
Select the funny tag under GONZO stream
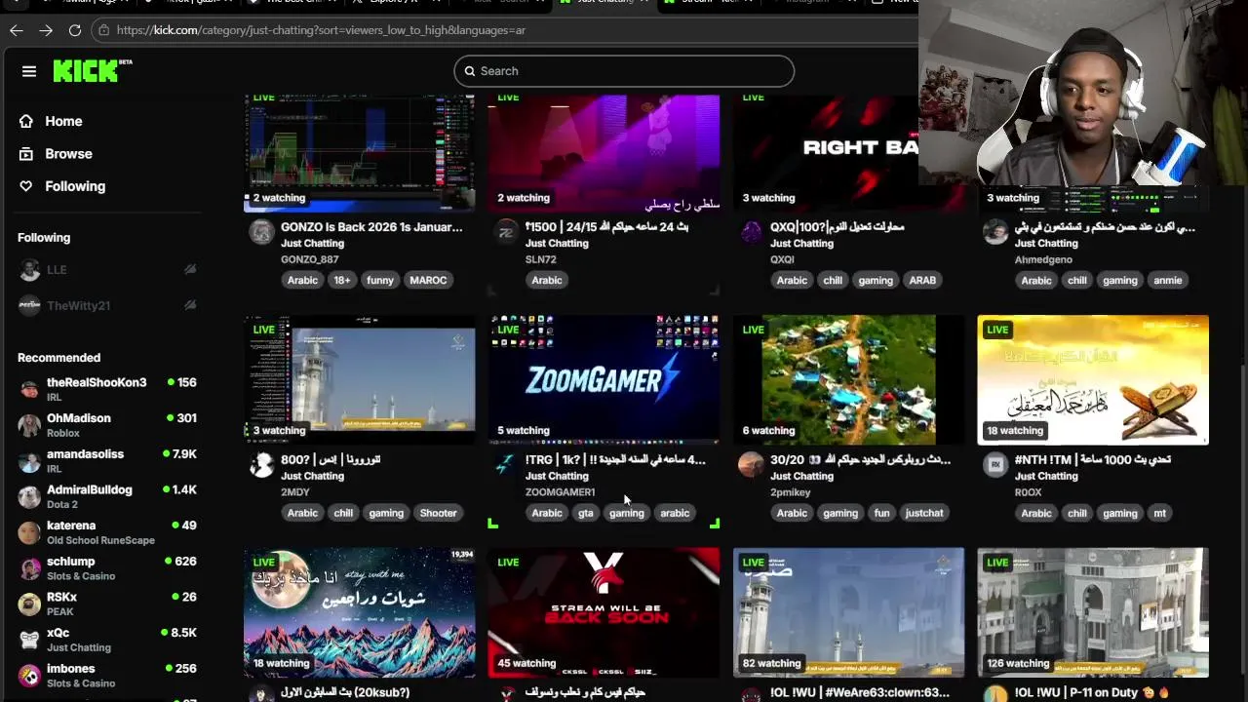(x=380, y=281)
